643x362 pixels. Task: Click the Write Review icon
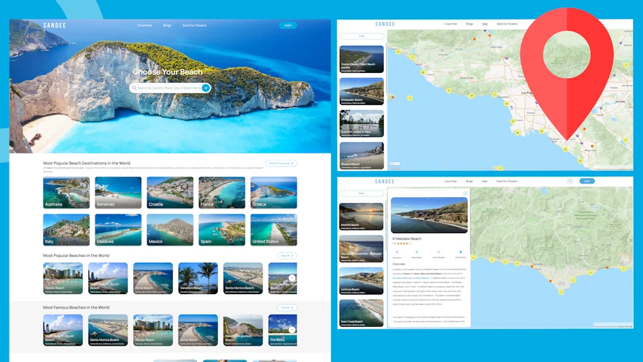[438, 252]
